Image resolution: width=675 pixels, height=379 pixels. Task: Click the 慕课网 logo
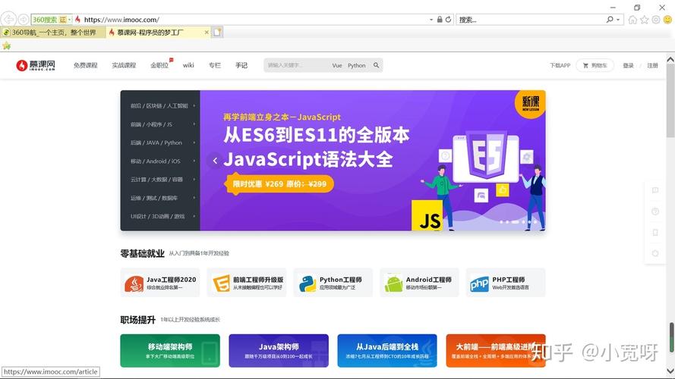36,65
